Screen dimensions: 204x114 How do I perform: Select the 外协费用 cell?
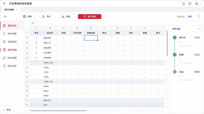point(50,53)
